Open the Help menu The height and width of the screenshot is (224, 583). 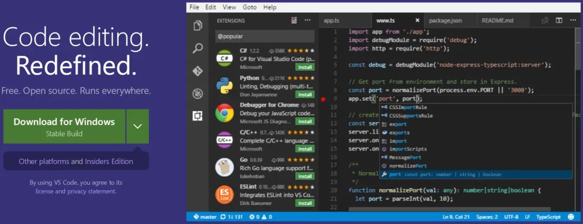(x=270, y=7)
